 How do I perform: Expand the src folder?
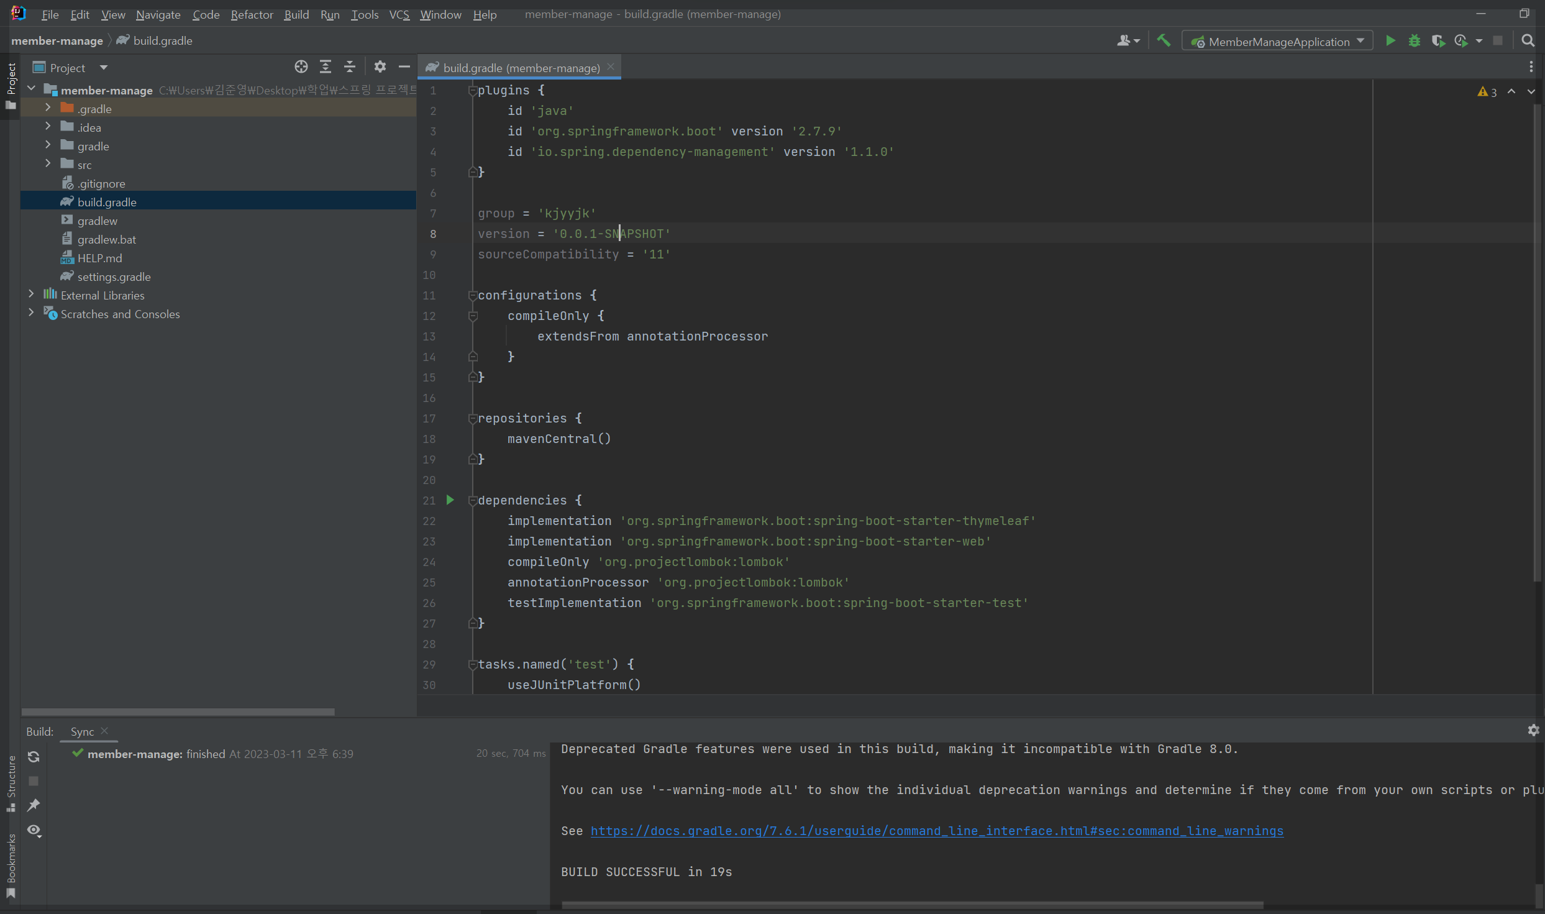click(48, 164)
